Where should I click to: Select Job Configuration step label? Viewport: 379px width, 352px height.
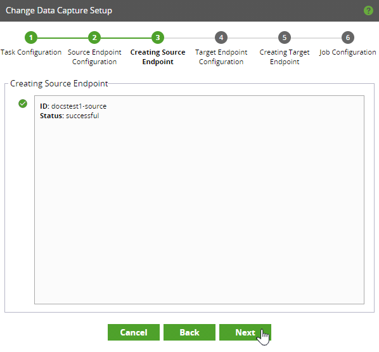347,52
